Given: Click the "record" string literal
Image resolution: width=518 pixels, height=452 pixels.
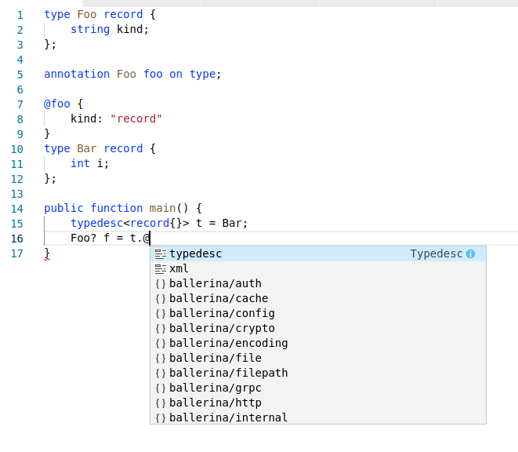Looking at the screenshot, I should coord(136,118).
